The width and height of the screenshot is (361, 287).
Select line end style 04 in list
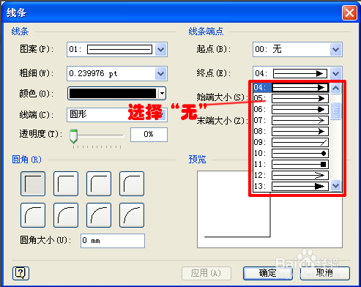pyautogui.click(x=291, y=87)
